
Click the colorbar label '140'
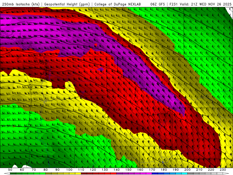click(x=116, y=170)
